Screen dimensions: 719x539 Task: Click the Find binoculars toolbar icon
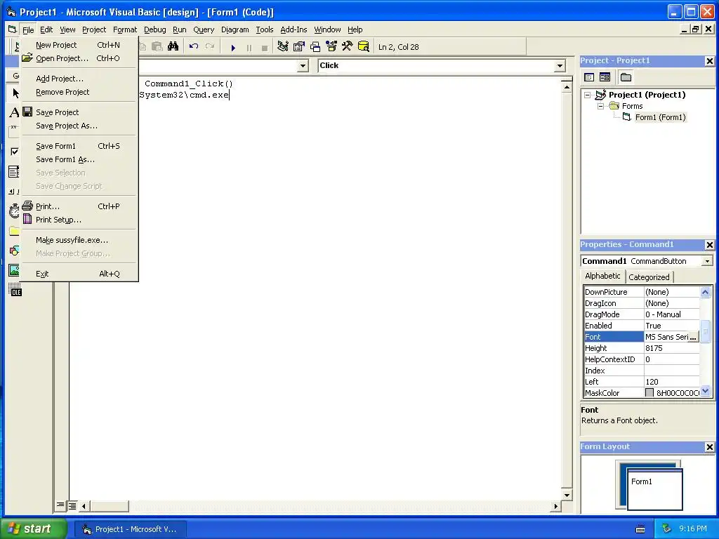(173, 47)
